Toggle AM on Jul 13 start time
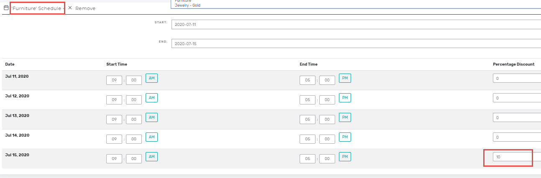 151,117
